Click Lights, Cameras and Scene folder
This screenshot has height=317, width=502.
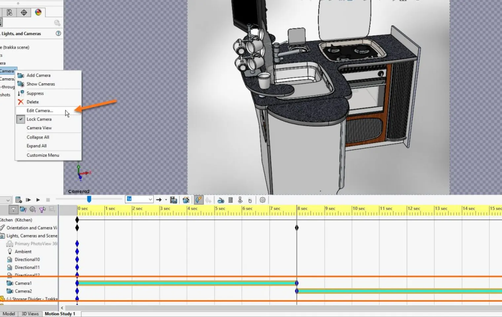point(32,236)
